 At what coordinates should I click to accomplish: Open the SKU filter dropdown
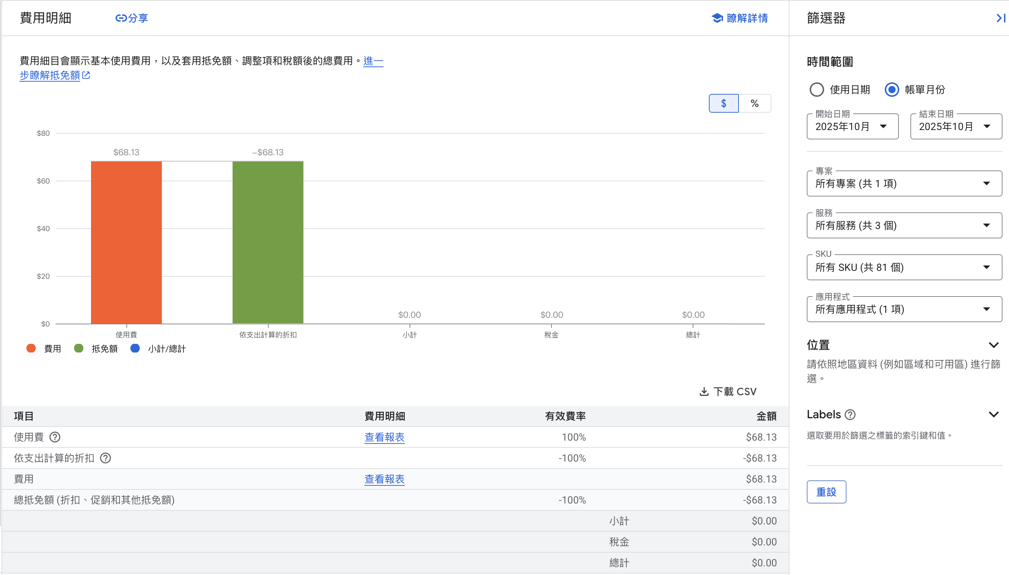(904, 267)
